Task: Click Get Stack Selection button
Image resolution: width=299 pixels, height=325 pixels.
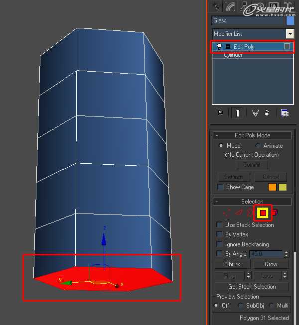Action: (252, 287)
